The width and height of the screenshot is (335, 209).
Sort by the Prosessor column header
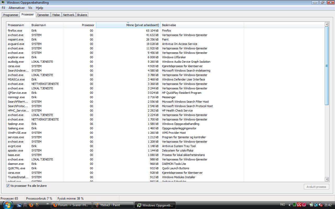(80, 25)
